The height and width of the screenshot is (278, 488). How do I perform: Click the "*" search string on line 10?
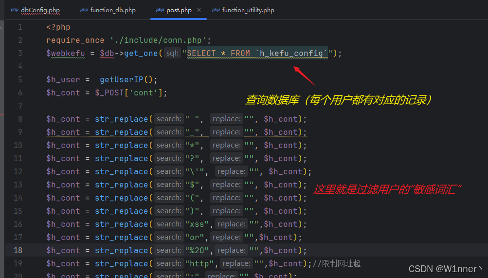192,146
